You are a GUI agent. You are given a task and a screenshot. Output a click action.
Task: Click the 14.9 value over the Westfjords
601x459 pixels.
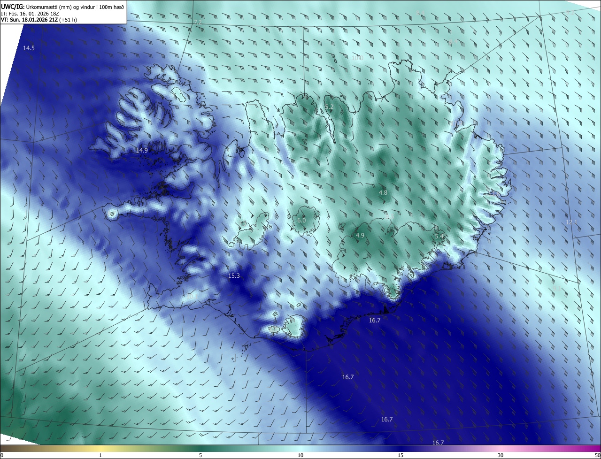coord(142,150)
